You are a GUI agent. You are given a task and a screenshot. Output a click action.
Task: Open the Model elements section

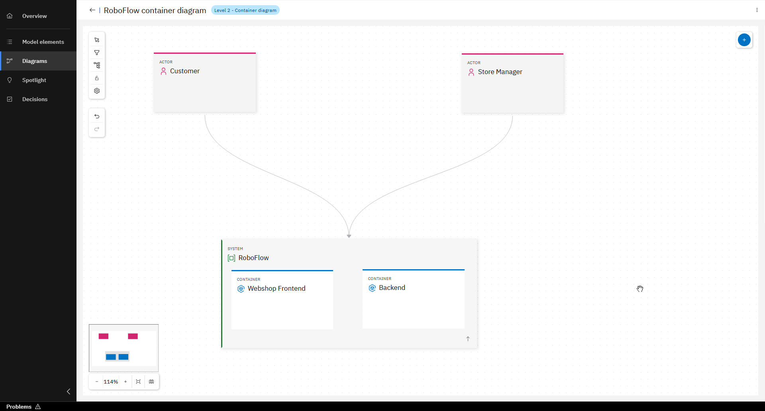tap(43, 41)
